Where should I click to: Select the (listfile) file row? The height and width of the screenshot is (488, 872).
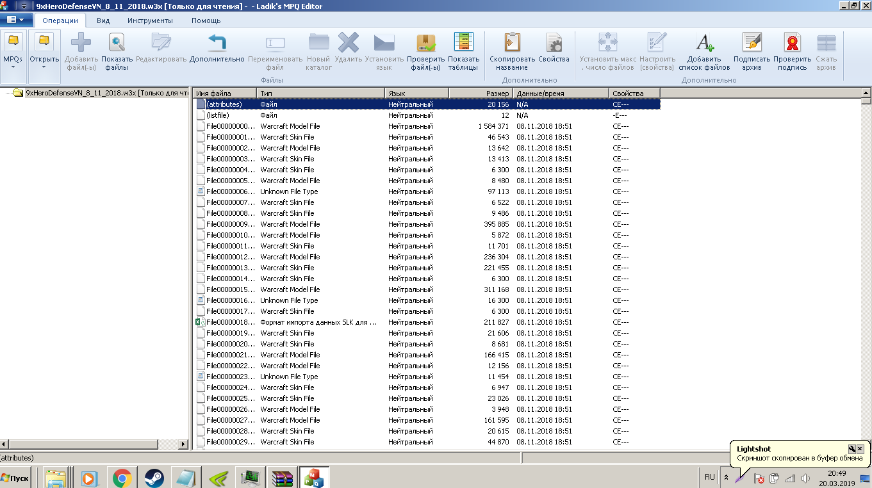(x=427, y=115)
